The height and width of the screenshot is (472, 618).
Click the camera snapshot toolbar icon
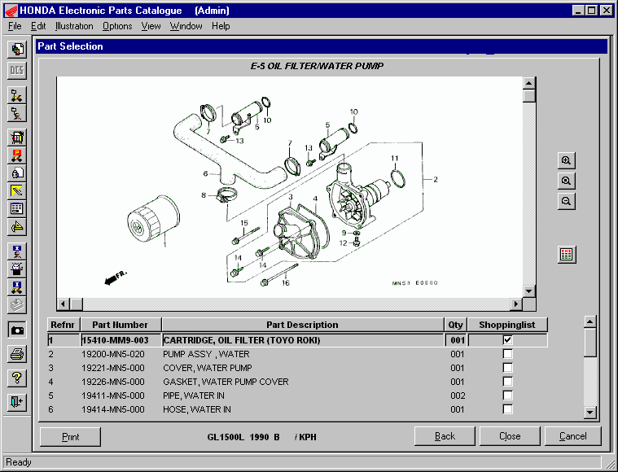17,330
